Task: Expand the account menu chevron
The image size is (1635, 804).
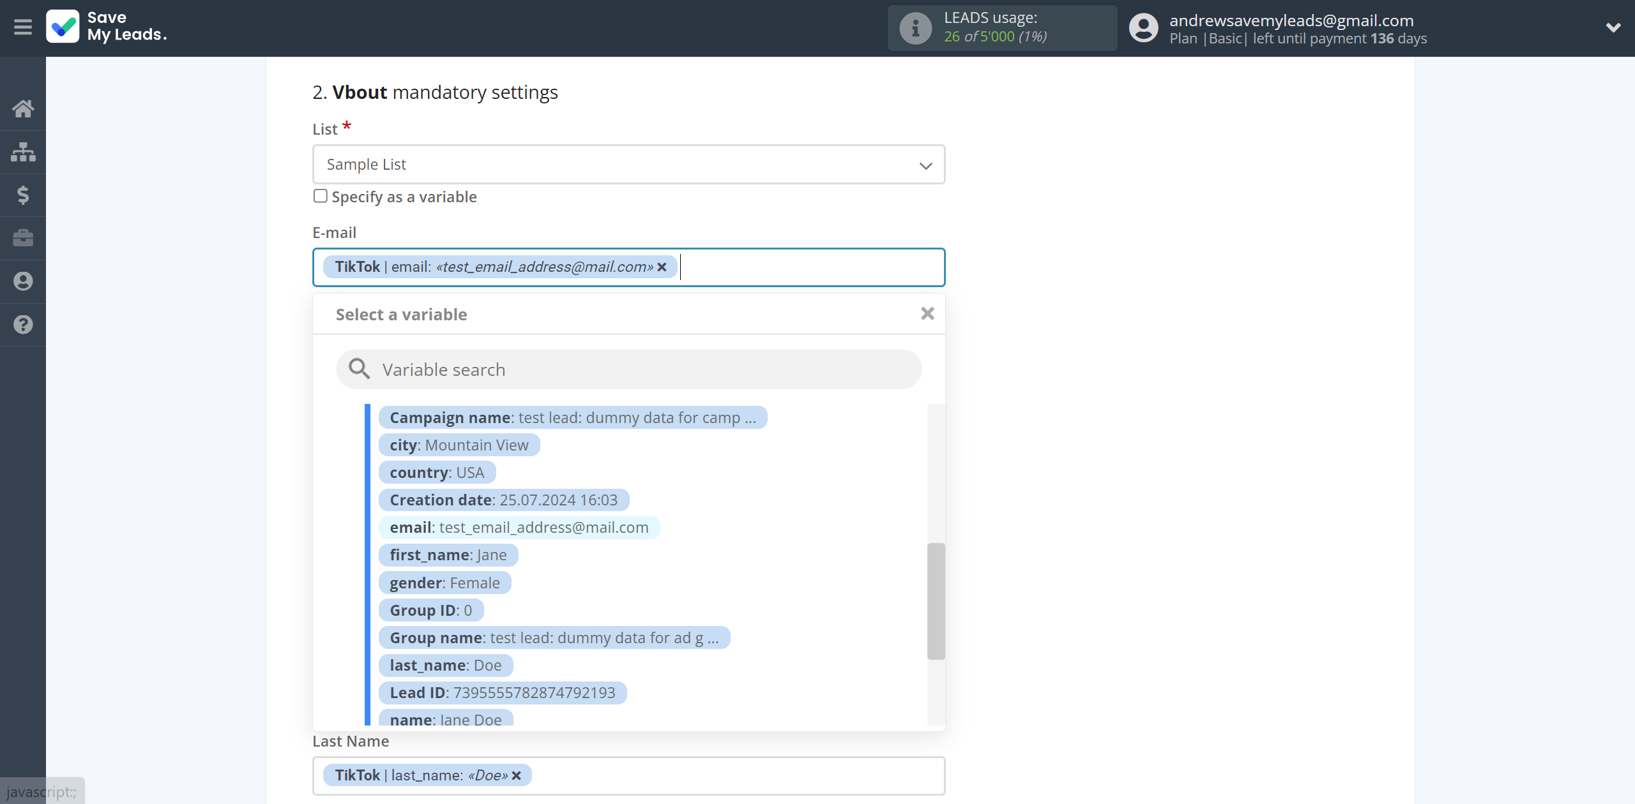Action: (1613, 27)
